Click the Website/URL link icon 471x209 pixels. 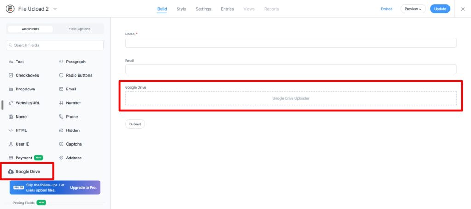pos(11,103)
